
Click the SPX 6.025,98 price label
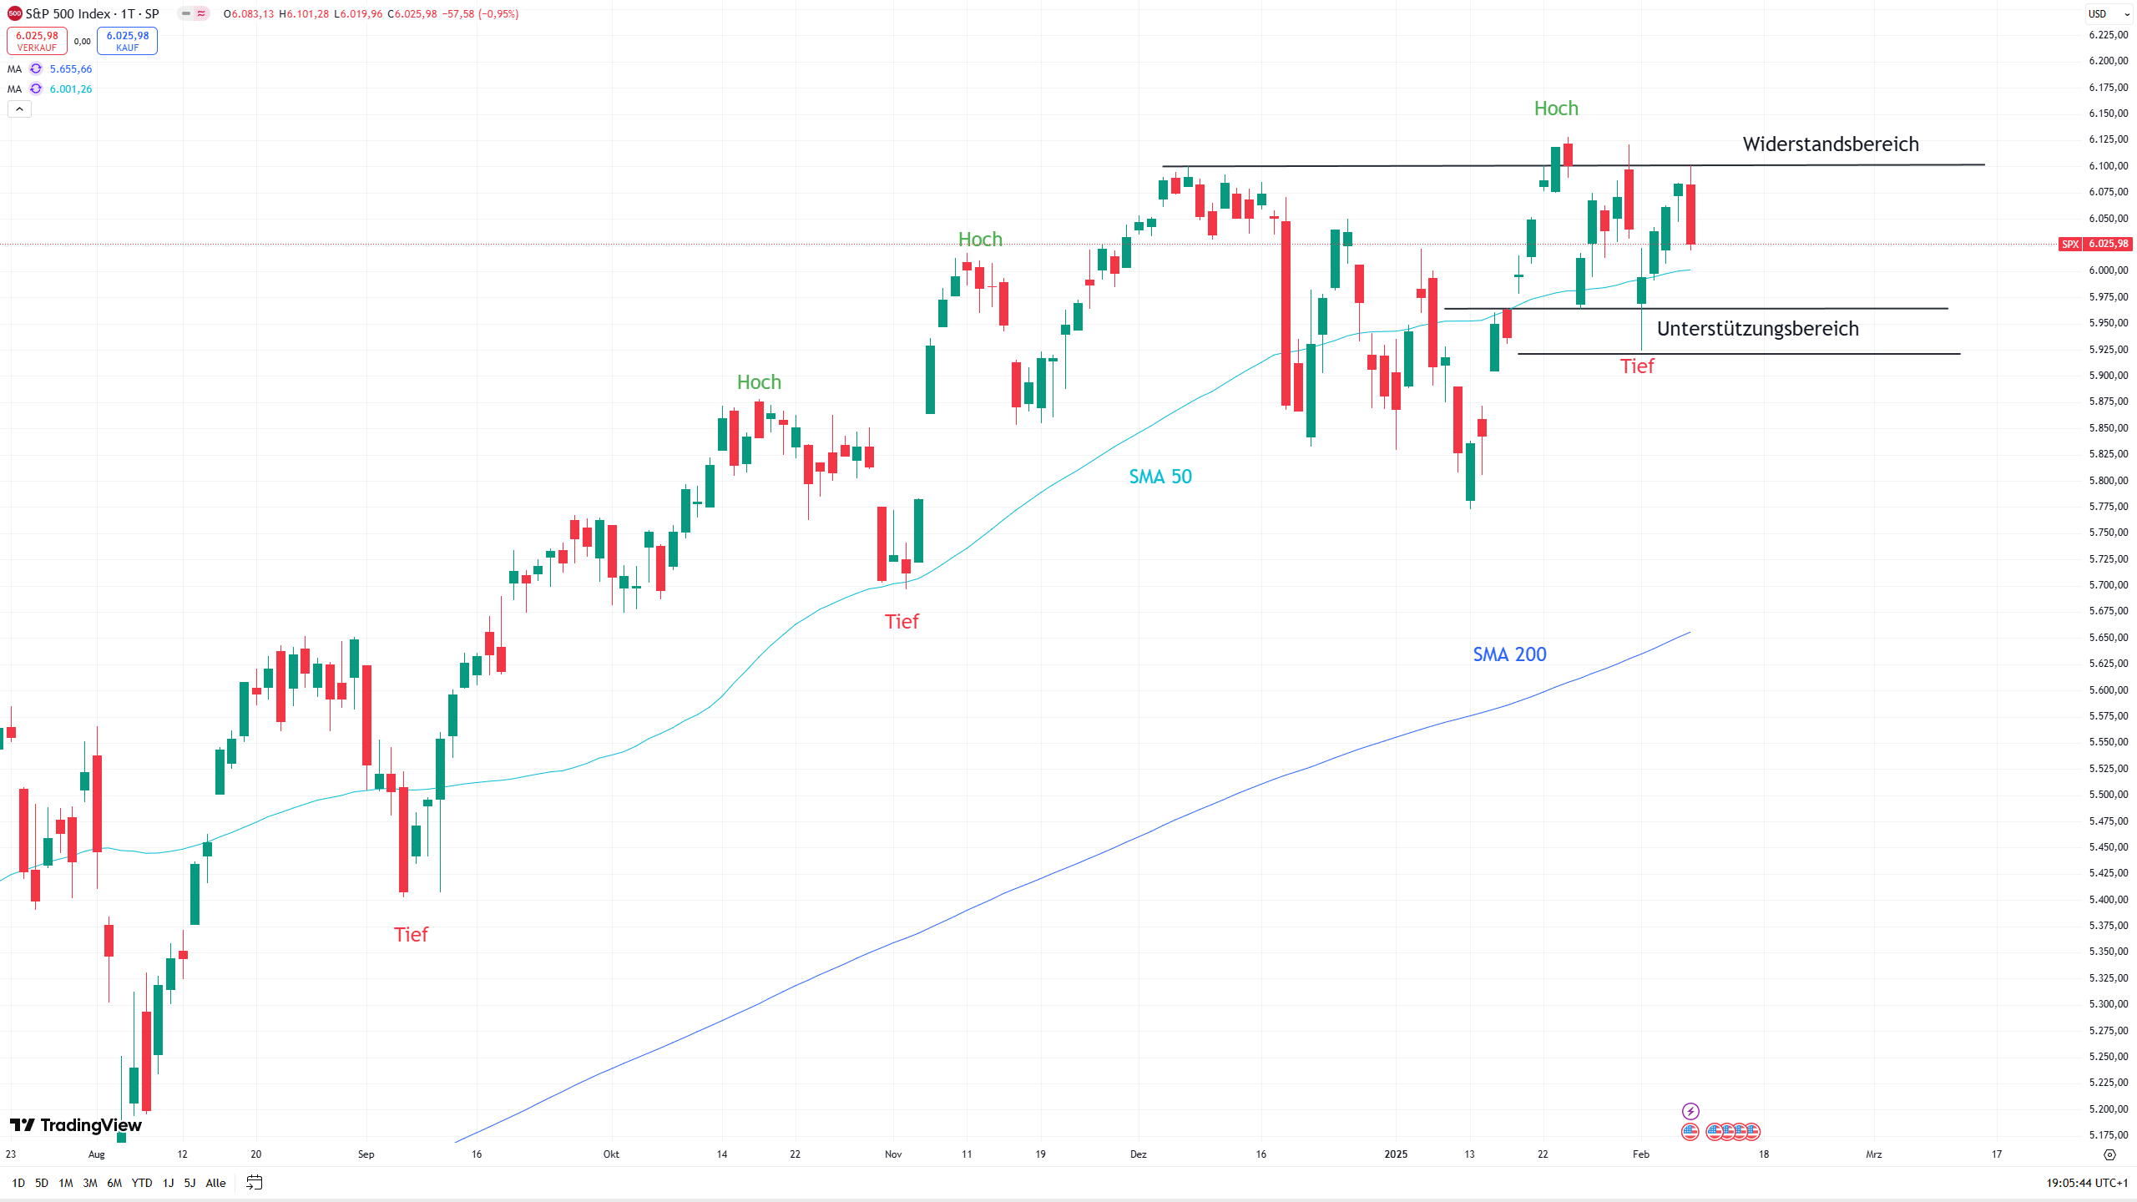[x=2096, y=244]
